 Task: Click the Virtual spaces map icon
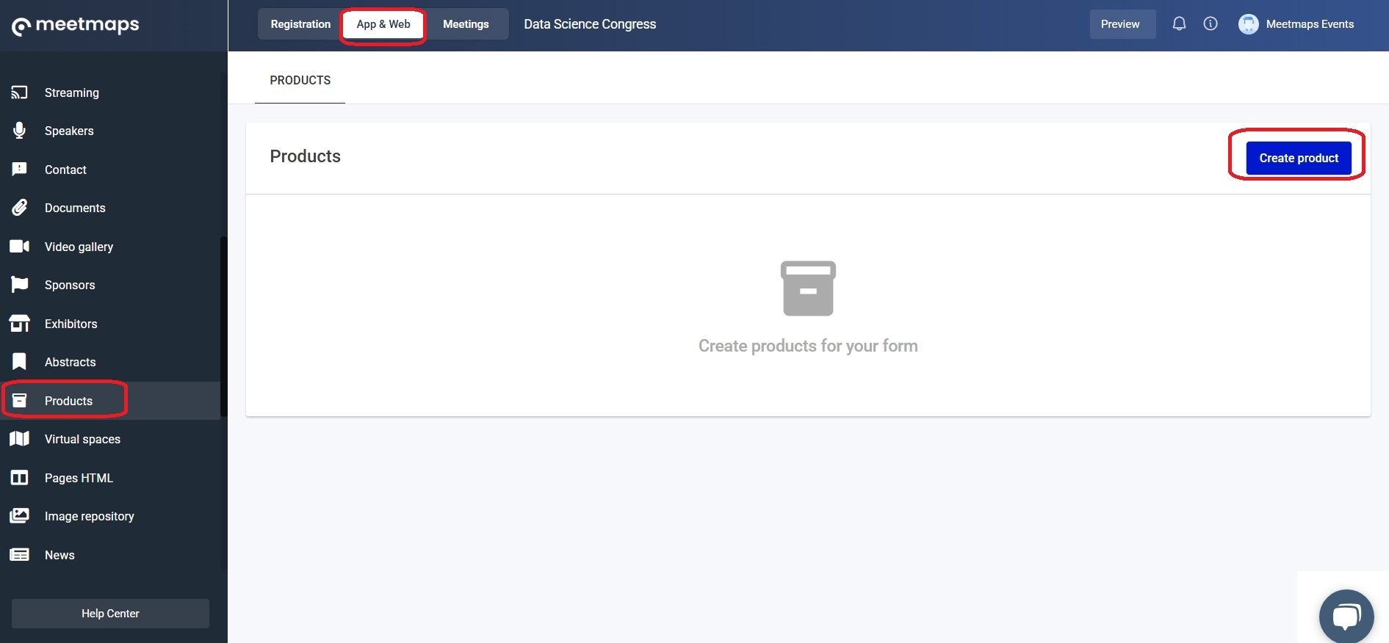pos(19,439)
